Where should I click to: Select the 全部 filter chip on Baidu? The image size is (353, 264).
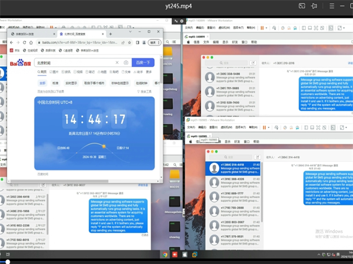(x=42, y=83)
